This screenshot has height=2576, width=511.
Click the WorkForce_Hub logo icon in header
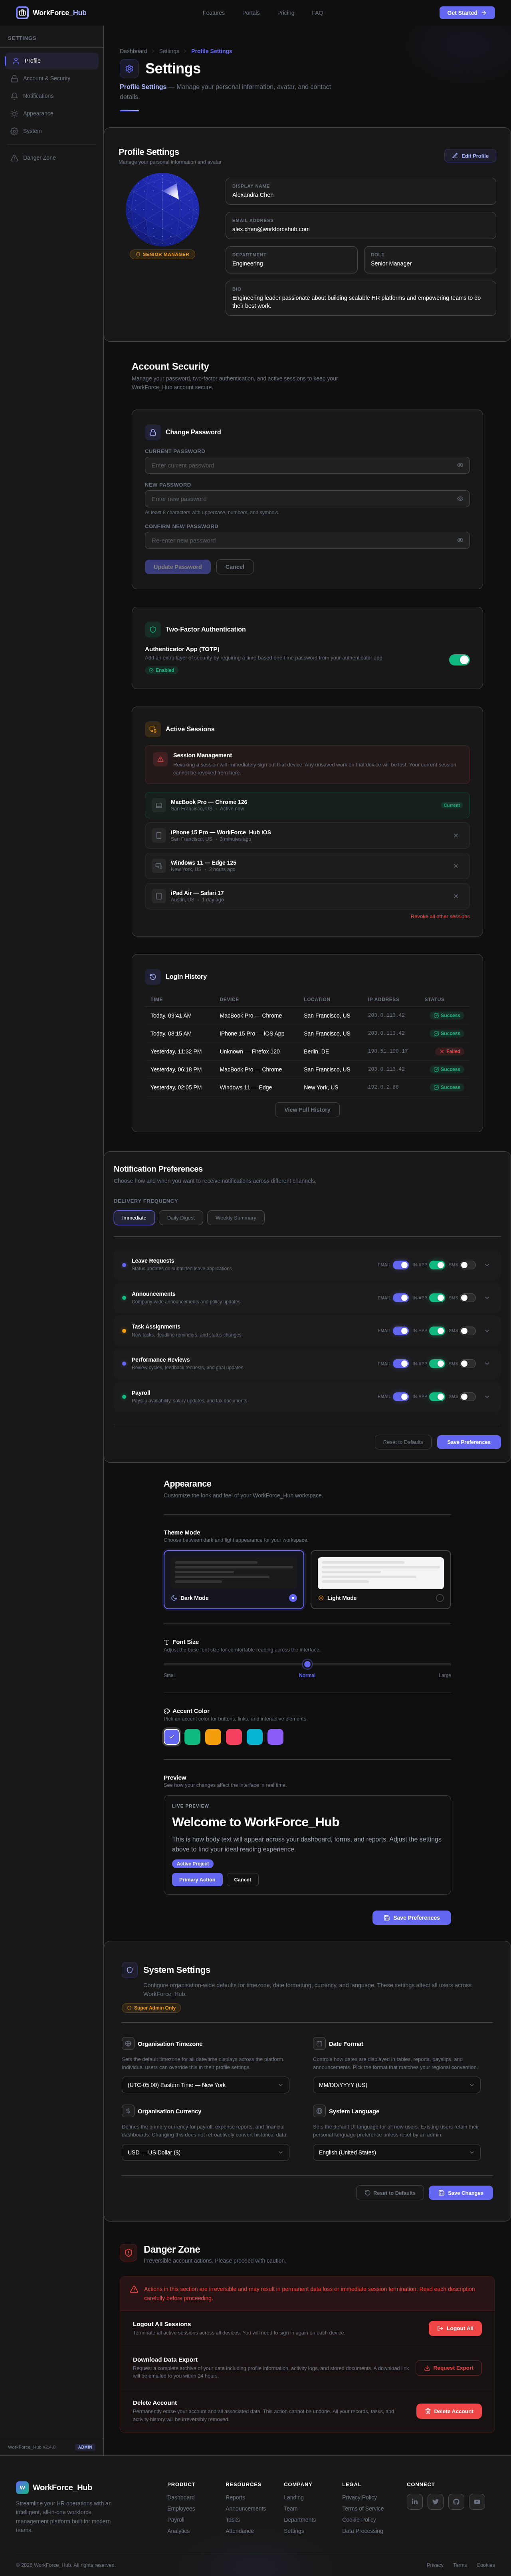pos(22,13)
